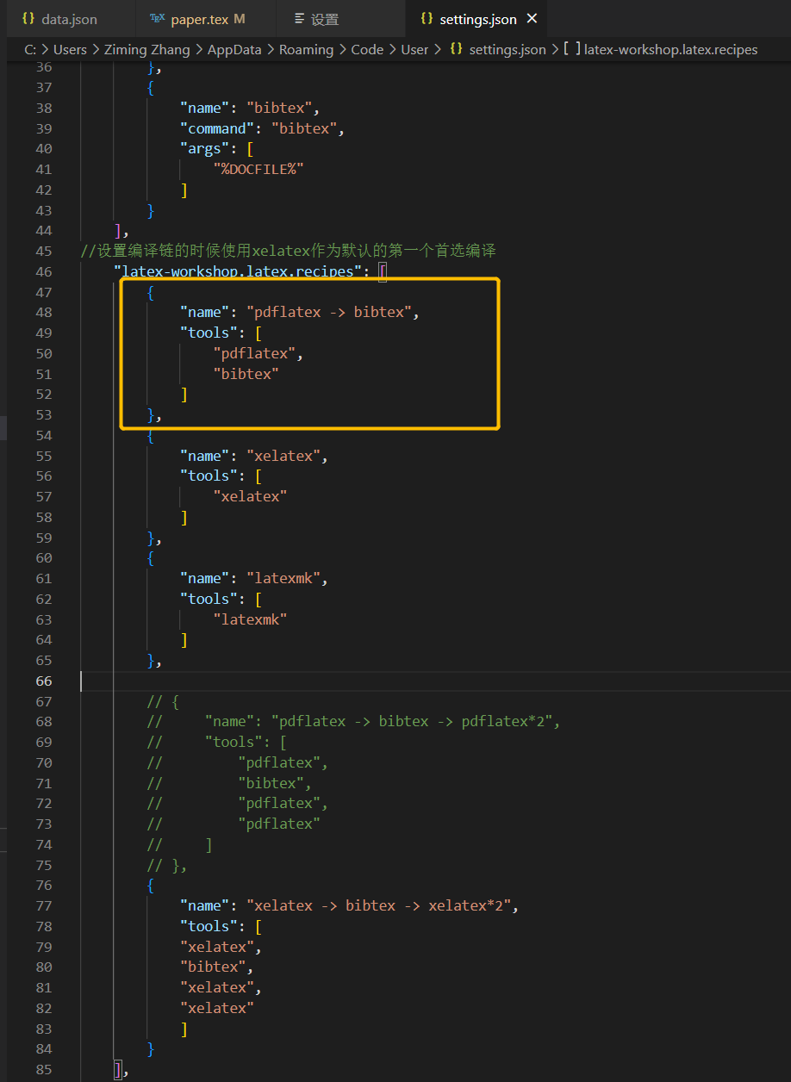Open the AppData breadcrumb dropdown
The height and width of the screenshot is (1082, 791).
coord(234,49)
